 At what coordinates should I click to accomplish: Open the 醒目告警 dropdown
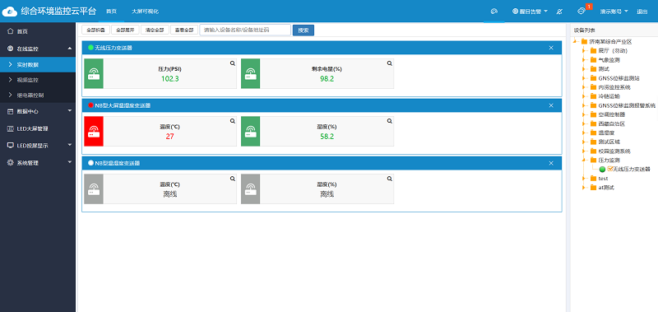point(530,12)
